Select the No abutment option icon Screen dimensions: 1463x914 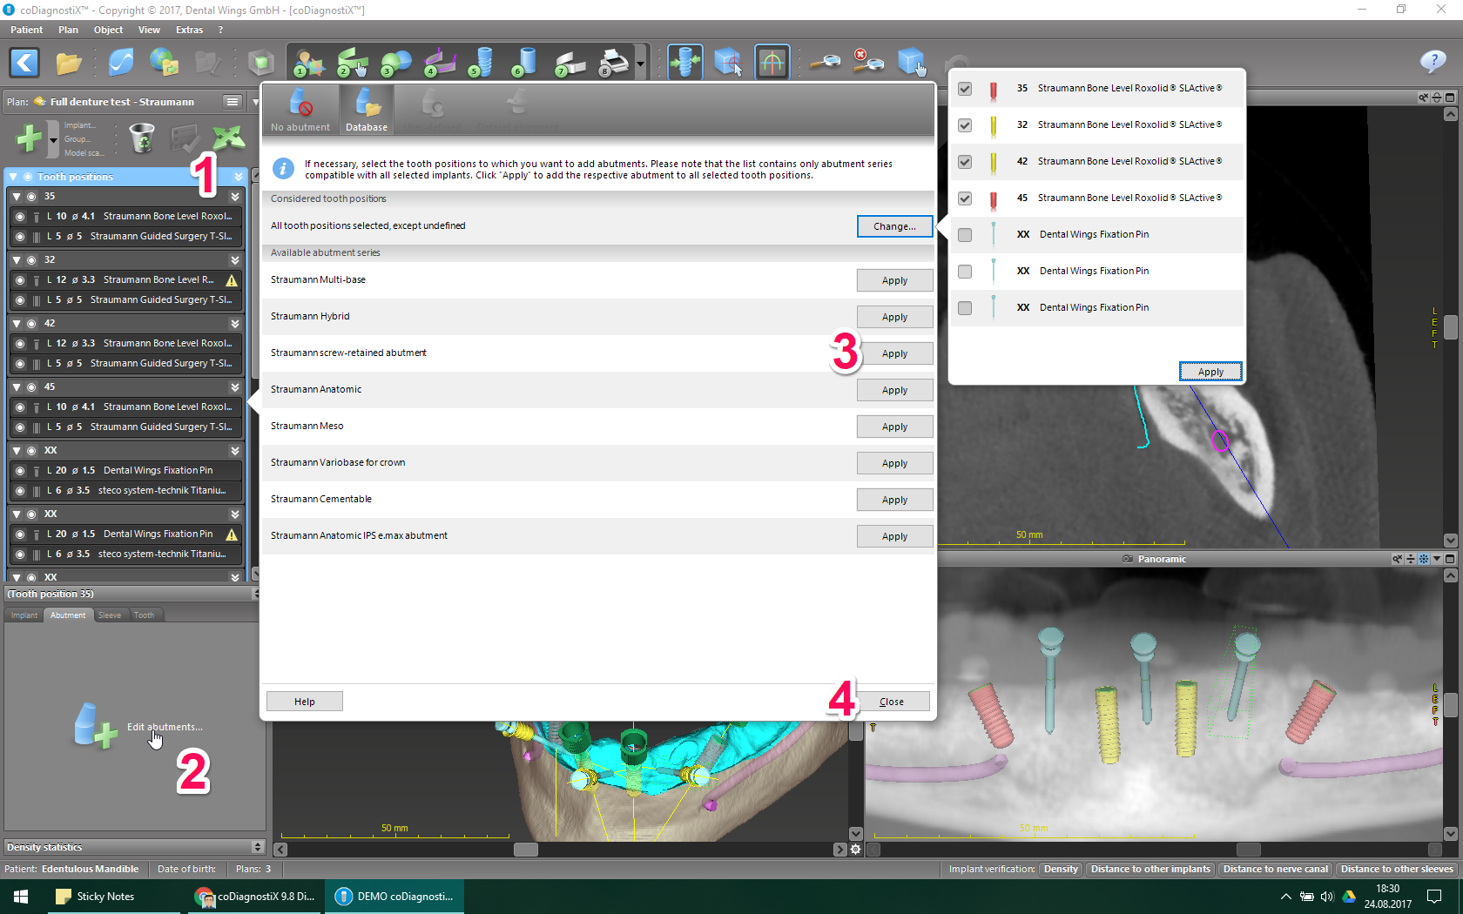coord(300,110)
